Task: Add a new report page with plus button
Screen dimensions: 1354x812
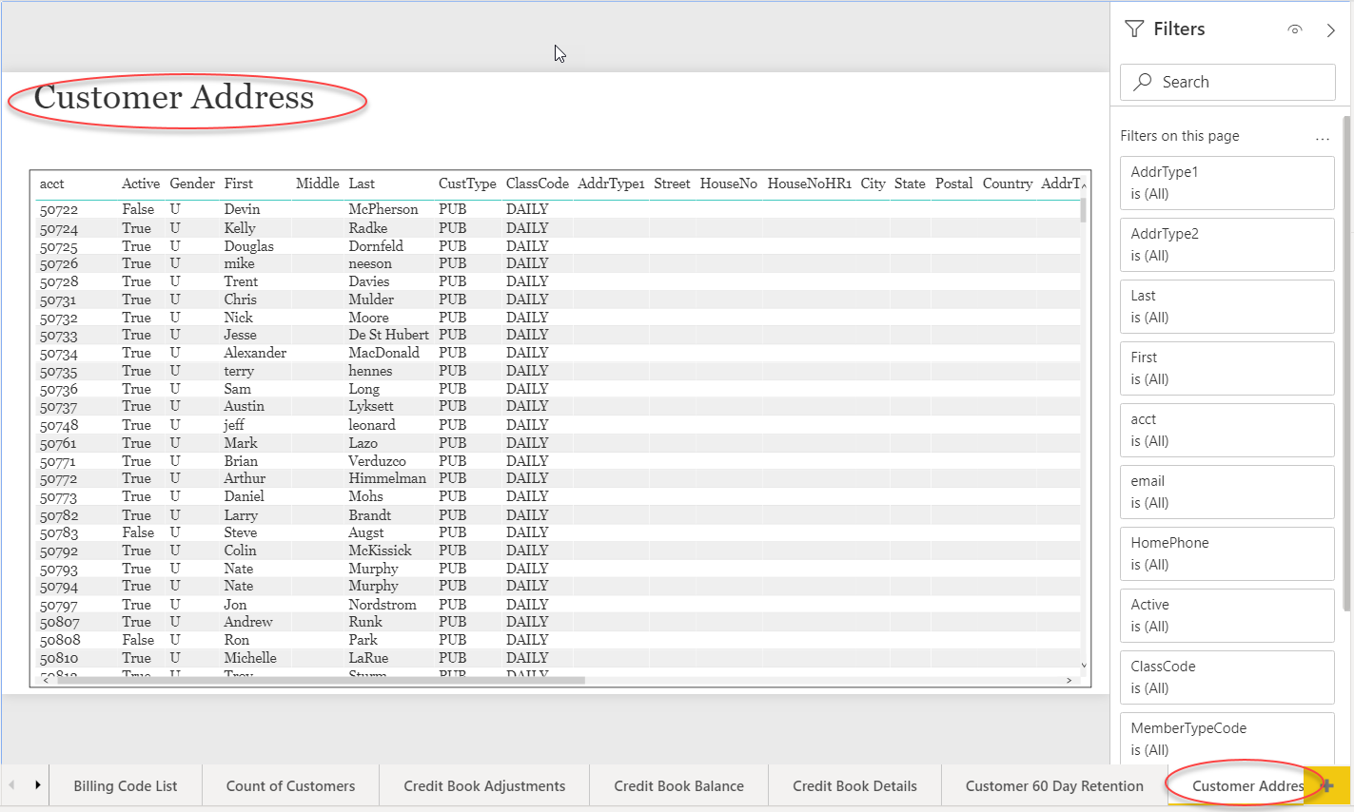Action: 1327,785
